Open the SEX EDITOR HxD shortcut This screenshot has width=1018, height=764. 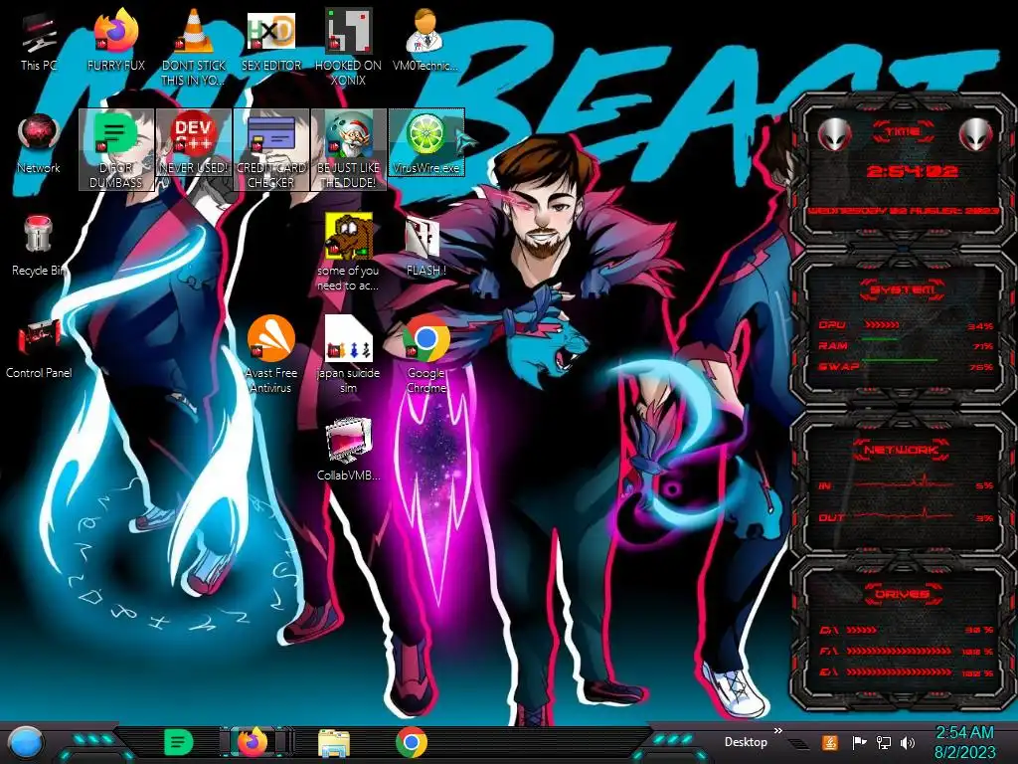pyautogui.click(x=270, y=42)
